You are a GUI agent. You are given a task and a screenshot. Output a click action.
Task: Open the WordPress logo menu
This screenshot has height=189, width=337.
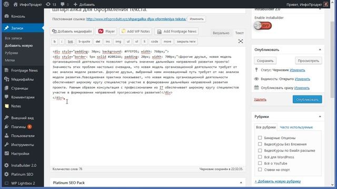[6, 4]
